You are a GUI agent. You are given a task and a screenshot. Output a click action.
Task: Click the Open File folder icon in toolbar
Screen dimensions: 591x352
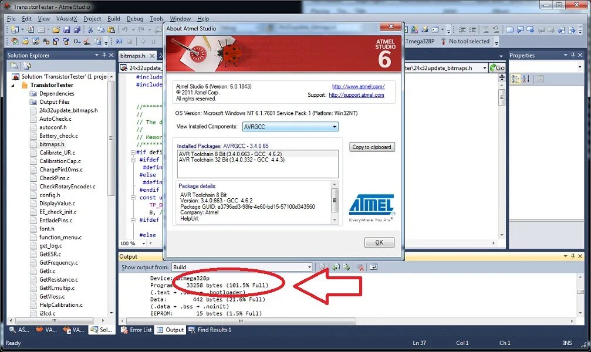click(56, 29)
